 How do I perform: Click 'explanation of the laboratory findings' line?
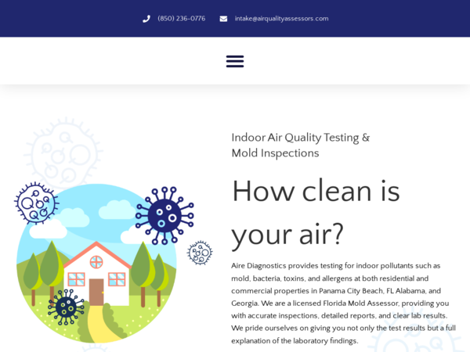(295, 340)
